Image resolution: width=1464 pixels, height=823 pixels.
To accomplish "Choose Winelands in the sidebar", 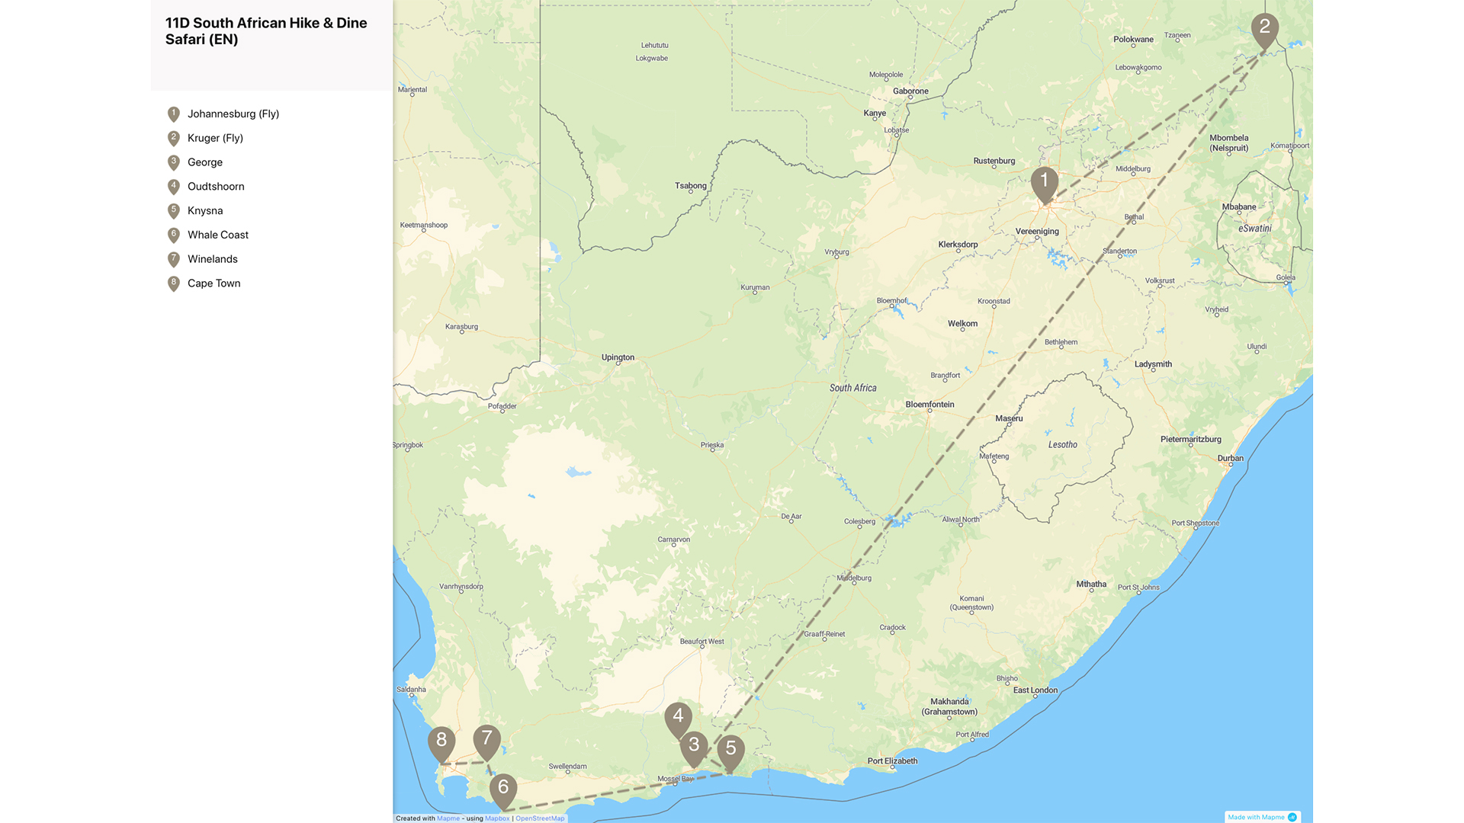I will tap(212, 259).
